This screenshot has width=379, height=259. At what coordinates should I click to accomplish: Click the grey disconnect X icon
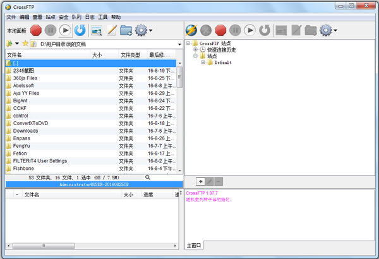pos(206,30)
